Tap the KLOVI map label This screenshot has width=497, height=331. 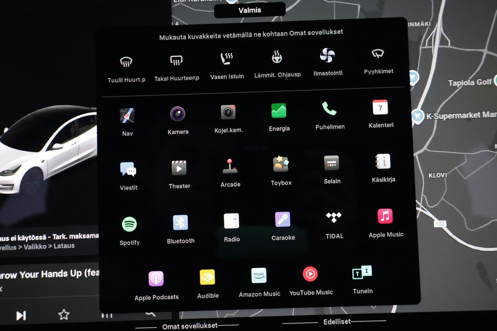tap(437, 175)
